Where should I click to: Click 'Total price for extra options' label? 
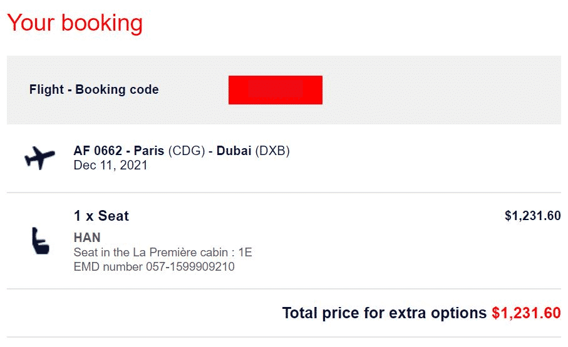tap(385, 313)
